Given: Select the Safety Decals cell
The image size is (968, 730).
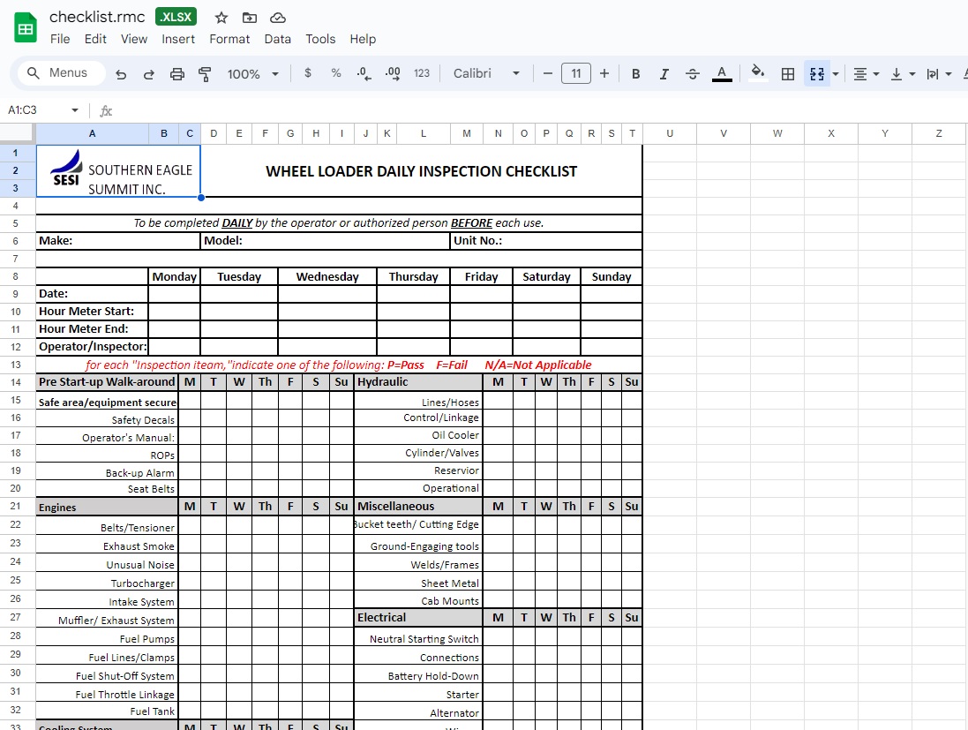Looking at the screenshot, I should click(x=107, y=420).
